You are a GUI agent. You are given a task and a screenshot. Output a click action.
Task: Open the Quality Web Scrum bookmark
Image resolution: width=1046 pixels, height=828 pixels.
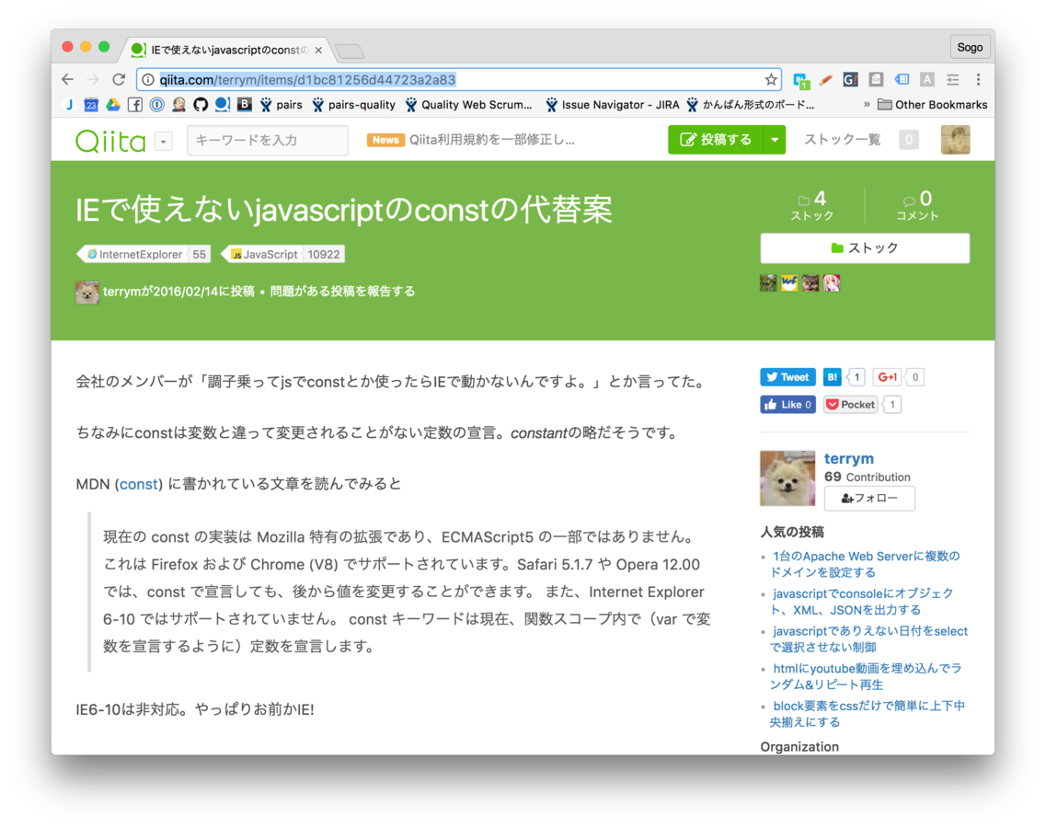pos(469,105)
